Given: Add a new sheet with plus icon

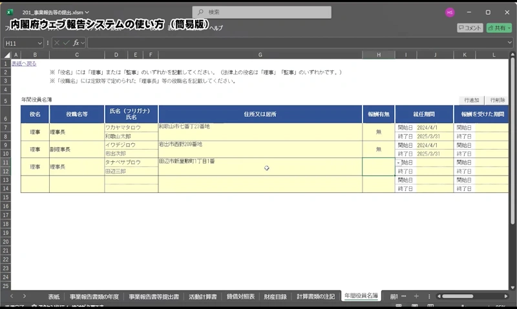Looking at the screenshot, I should click(x=416, y=296).
